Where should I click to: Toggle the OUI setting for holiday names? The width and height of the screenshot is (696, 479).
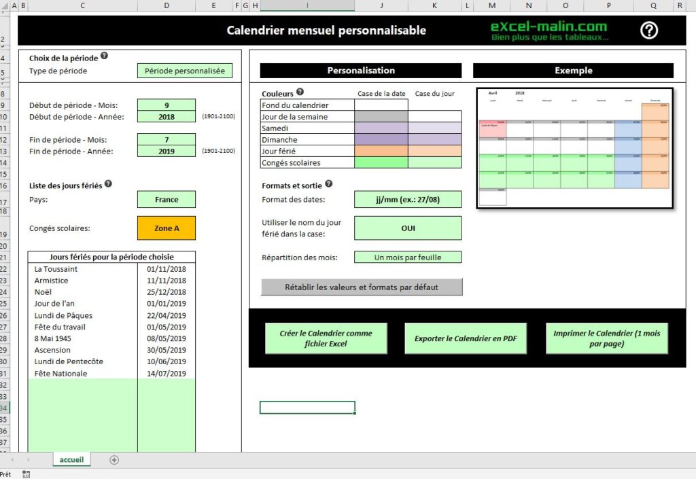pos(408,228)
